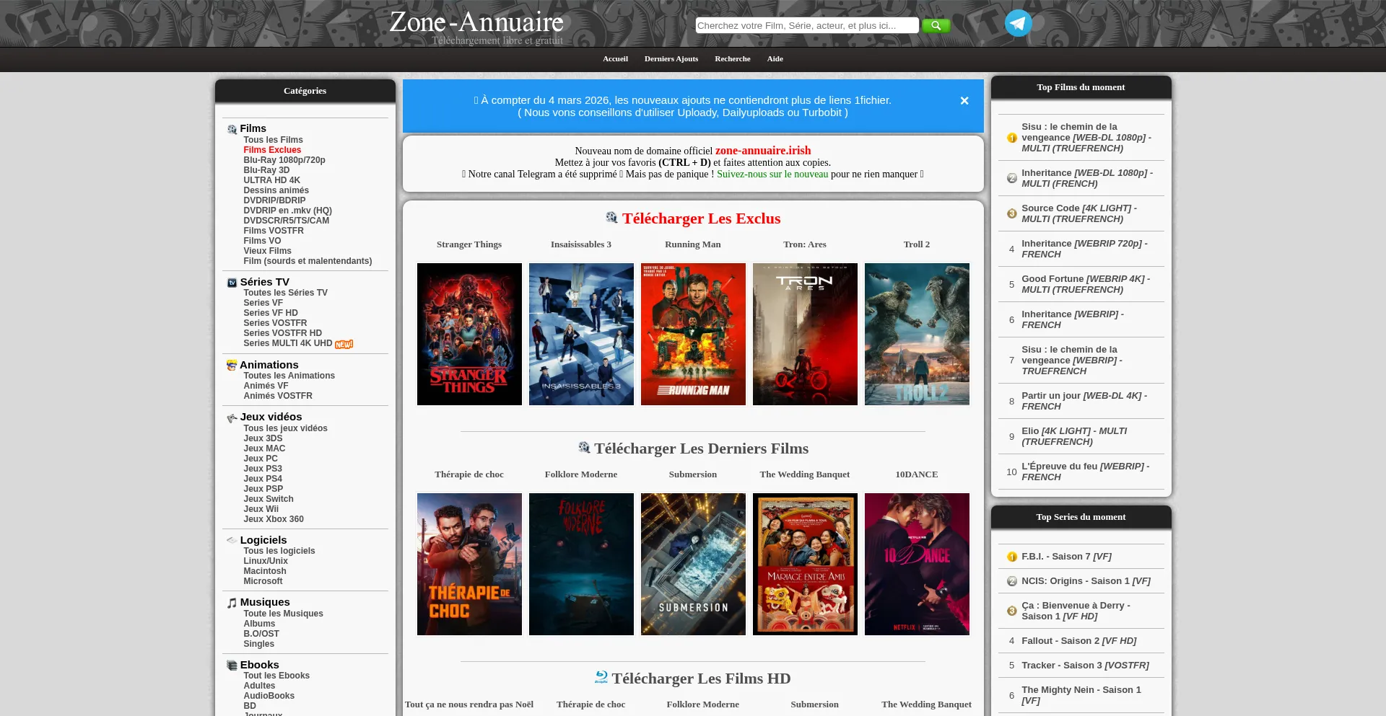Open the zone-annuaire.irish domain link
This screenshot has width=1386, height=716.
pos(763,151)
